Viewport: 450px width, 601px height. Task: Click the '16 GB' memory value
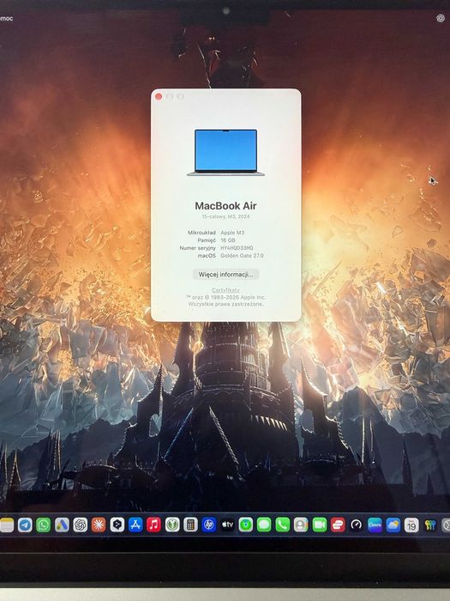[x=228, y=240]
